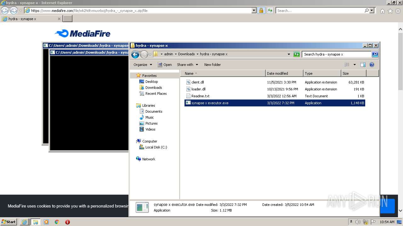
Task: Click the red Opera taskbar icon
Action: [x=67, y=222]
